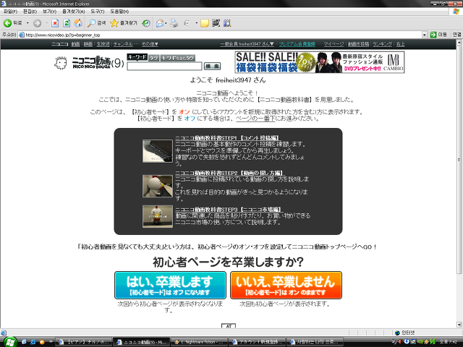Refresh the page using green arrows icon
Viewport: 463px width, 347px height.
pyautogui.click(x=67, y=23)
